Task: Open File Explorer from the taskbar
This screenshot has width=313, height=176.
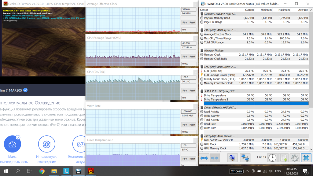Action: point(54,171)
